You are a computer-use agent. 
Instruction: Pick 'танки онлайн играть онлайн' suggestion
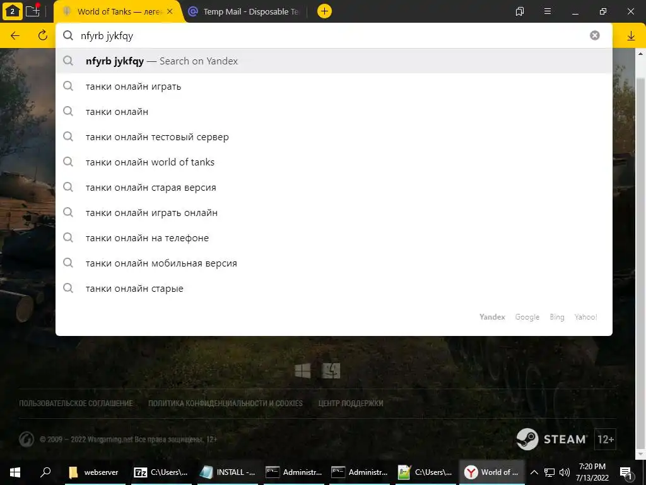tap(334, 212)
